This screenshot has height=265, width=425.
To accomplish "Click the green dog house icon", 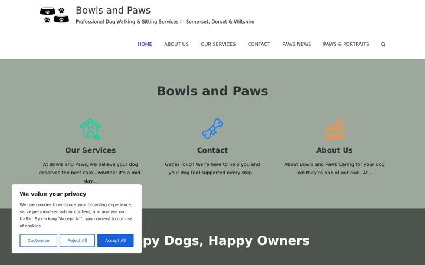I will (x=90, y=129).
